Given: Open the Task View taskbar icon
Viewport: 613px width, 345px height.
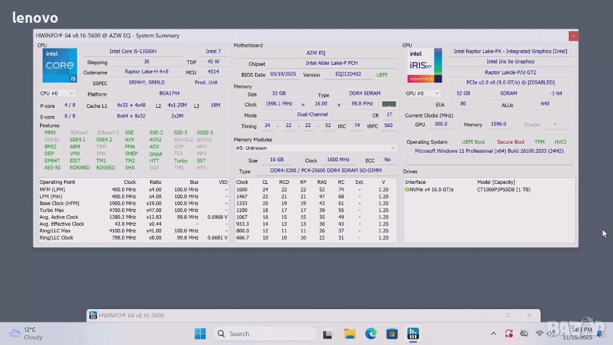Looking at the screenshot, I should 327,334.
